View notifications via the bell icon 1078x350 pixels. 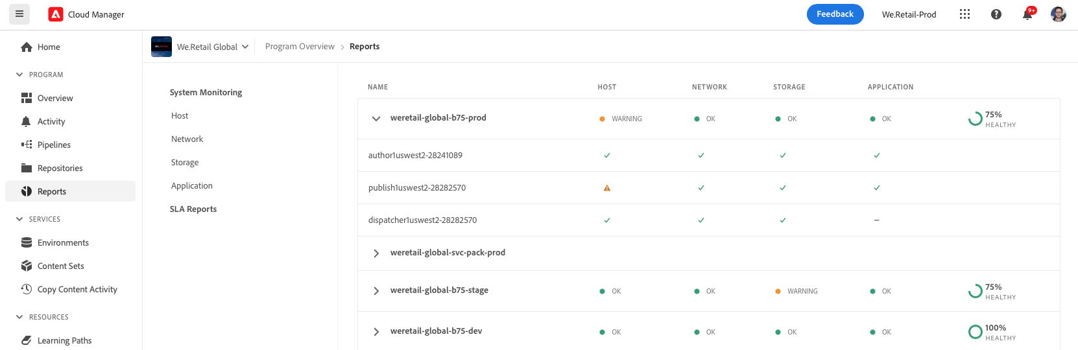point(1027,14)
